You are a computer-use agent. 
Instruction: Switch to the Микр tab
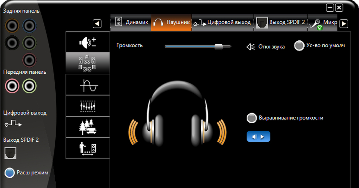(323, 22)
